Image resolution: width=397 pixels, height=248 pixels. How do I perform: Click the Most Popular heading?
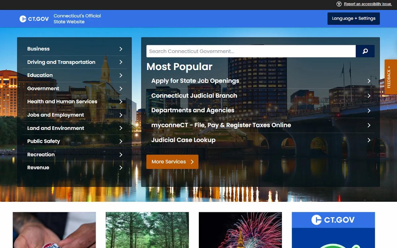coord(179,66)
